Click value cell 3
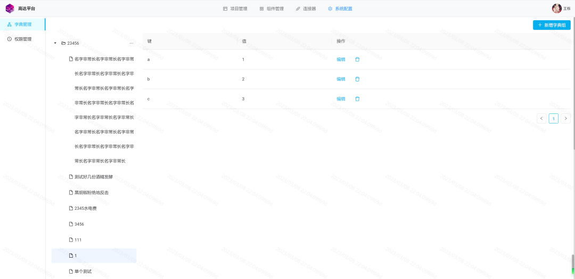 pyautogui.click(x=284, y=99)
